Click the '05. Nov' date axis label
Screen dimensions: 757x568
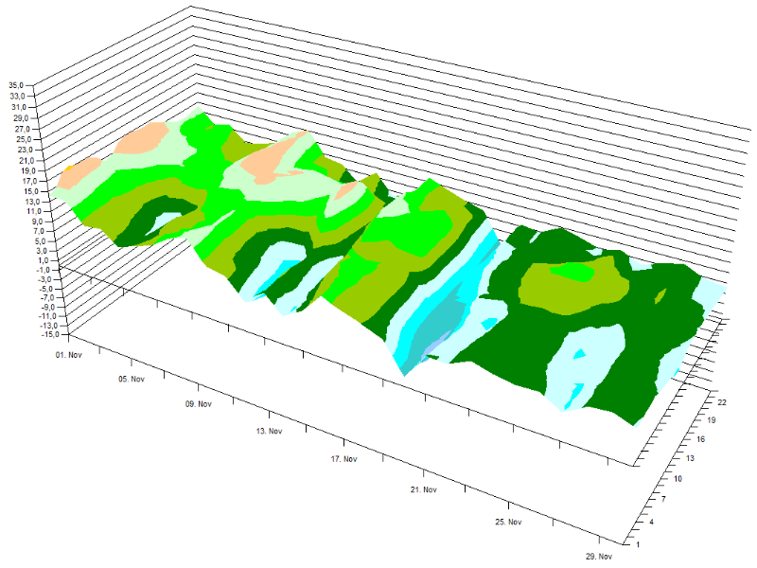(x=132, y=380)
